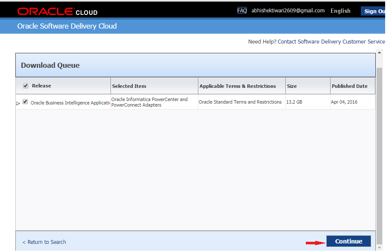Click the scrollbar up arrow
This screenshot has height=252, width=386.
[x=379, y=52]
